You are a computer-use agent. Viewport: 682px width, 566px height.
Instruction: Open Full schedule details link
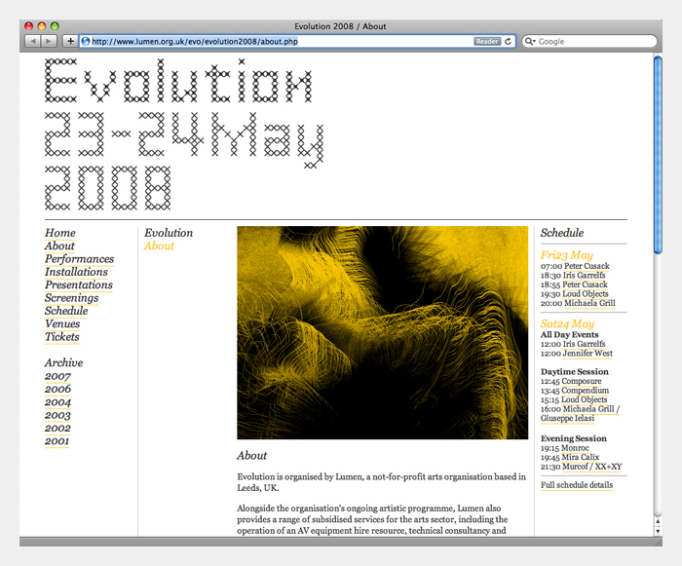coord(577,485)
